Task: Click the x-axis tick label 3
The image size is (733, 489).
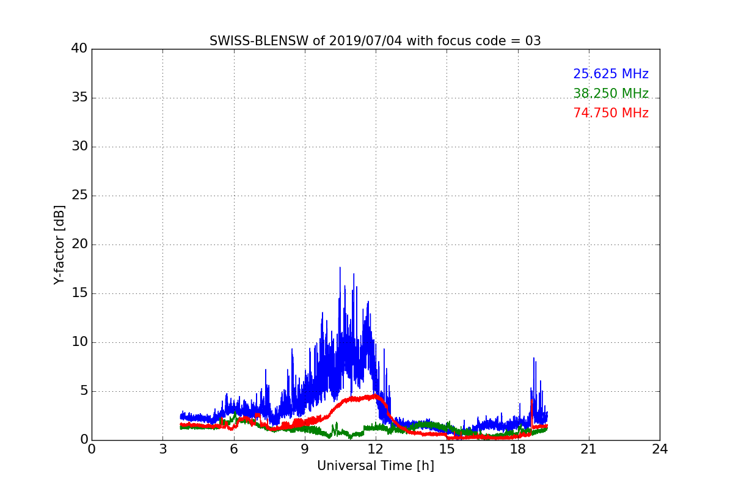Action: 162,449
